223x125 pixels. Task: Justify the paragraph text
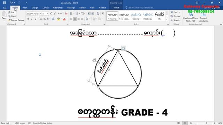point(82,19)
